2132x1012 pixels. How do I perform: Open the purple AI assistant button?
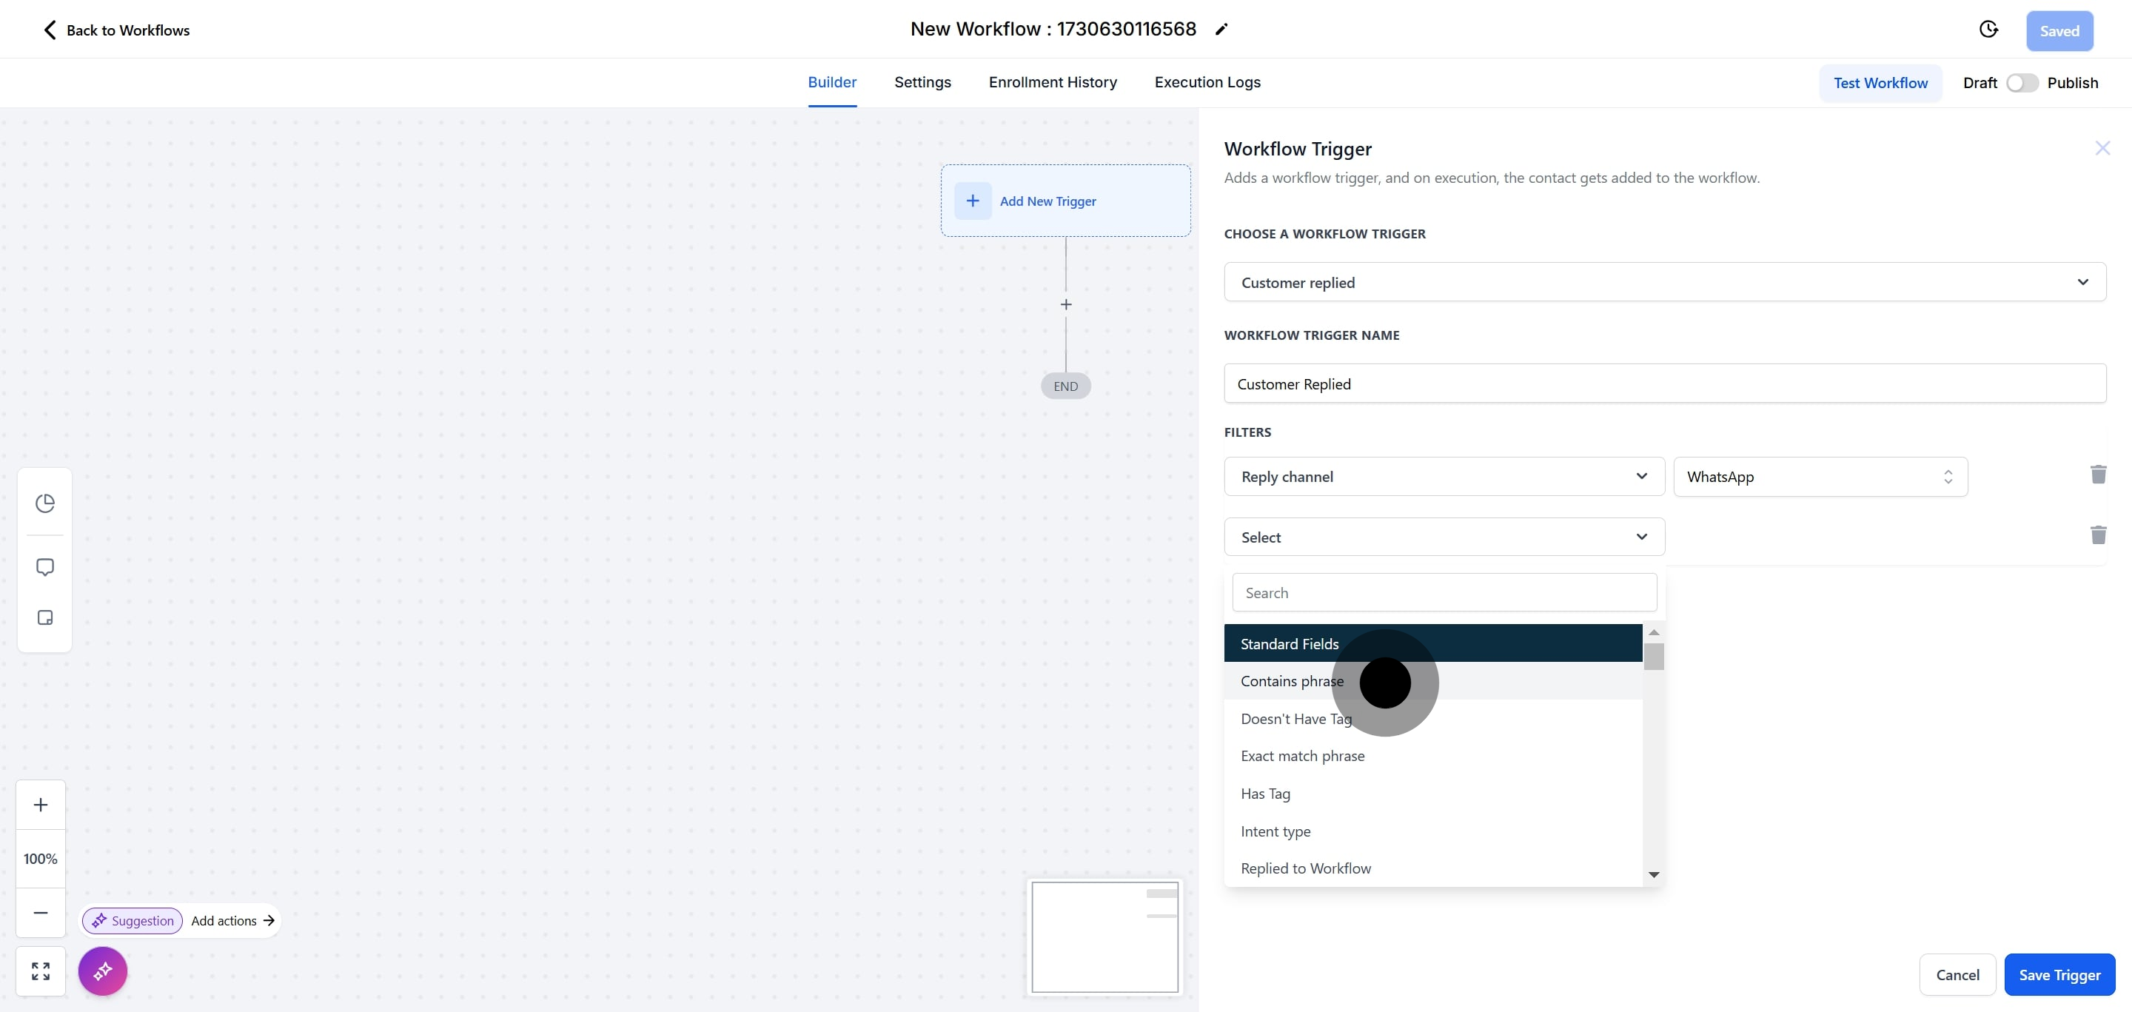tap(103, 971)
